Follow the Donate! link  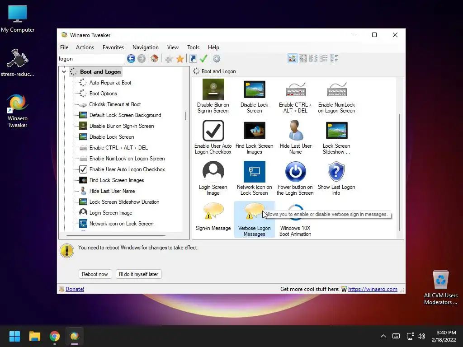coord(75,289)
